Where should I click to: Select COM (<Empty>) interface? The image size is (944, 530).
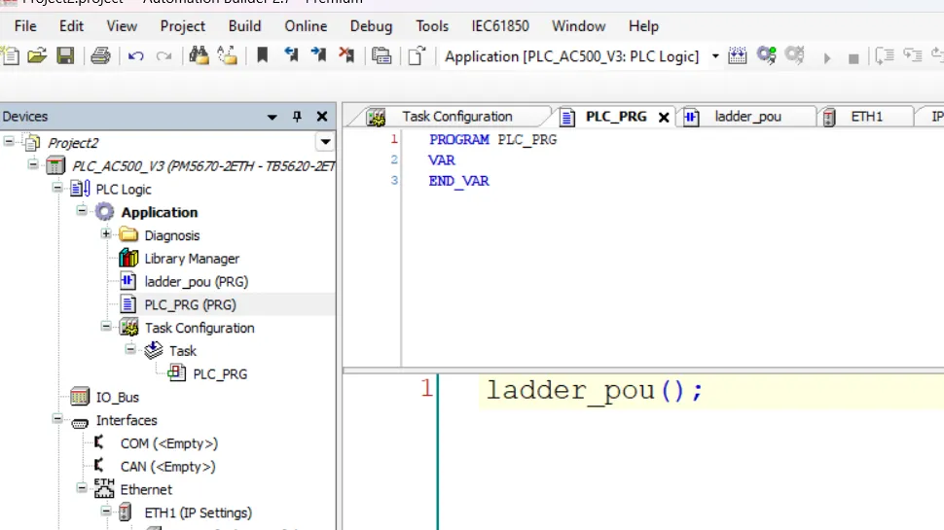(168, 444)
